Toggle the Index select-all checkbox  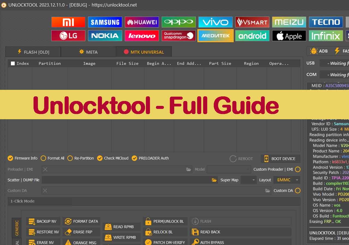click(x=13, y=63)
